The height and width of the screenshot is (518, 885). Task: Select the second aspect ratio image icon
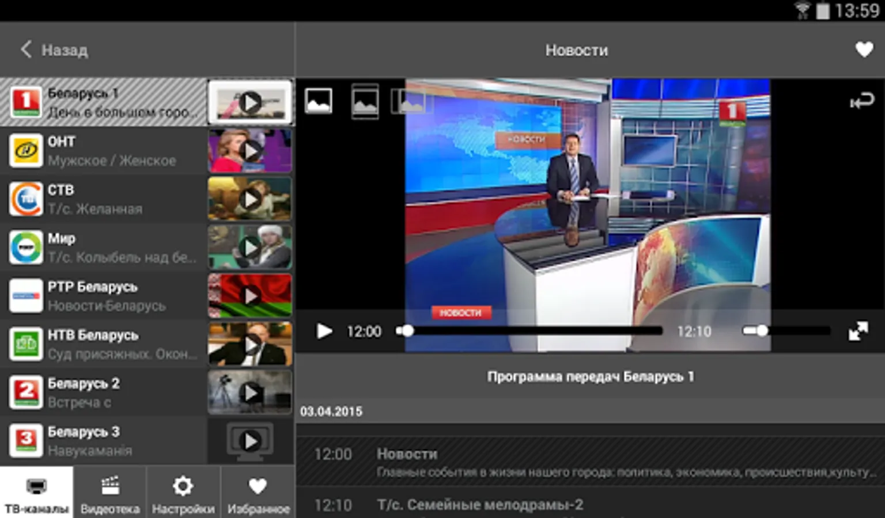point(365,102)
